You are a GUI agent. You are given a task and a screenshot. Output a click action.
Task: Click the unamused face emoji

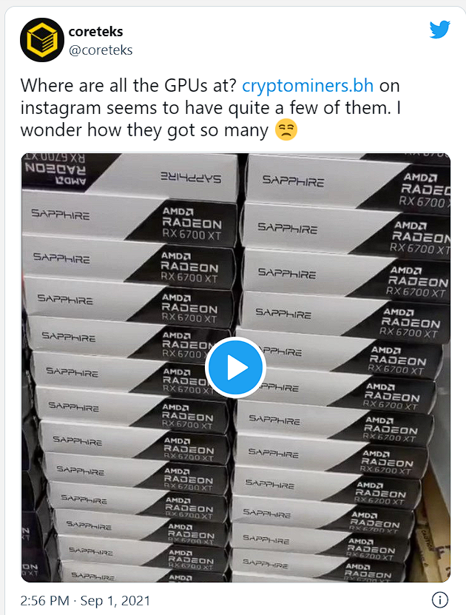click(286, 130)
